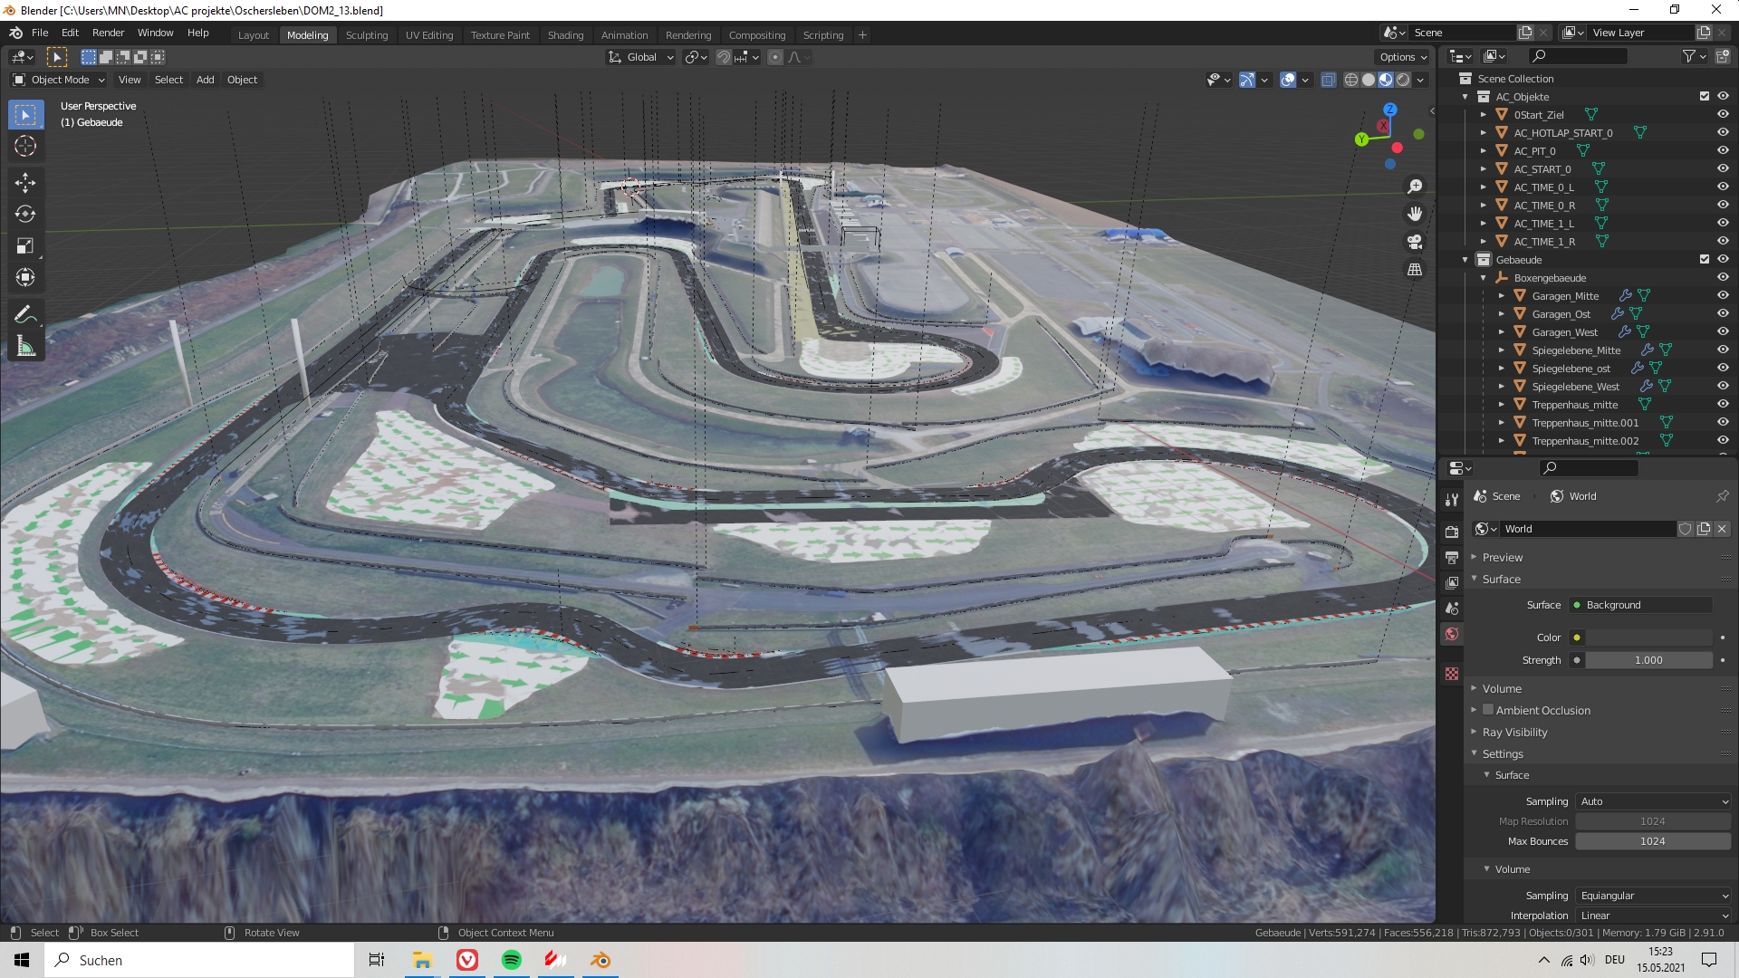Viewport: 1739px width, 978px height.
Task: Click the Options button in the header
Action: coord(1402,57)
